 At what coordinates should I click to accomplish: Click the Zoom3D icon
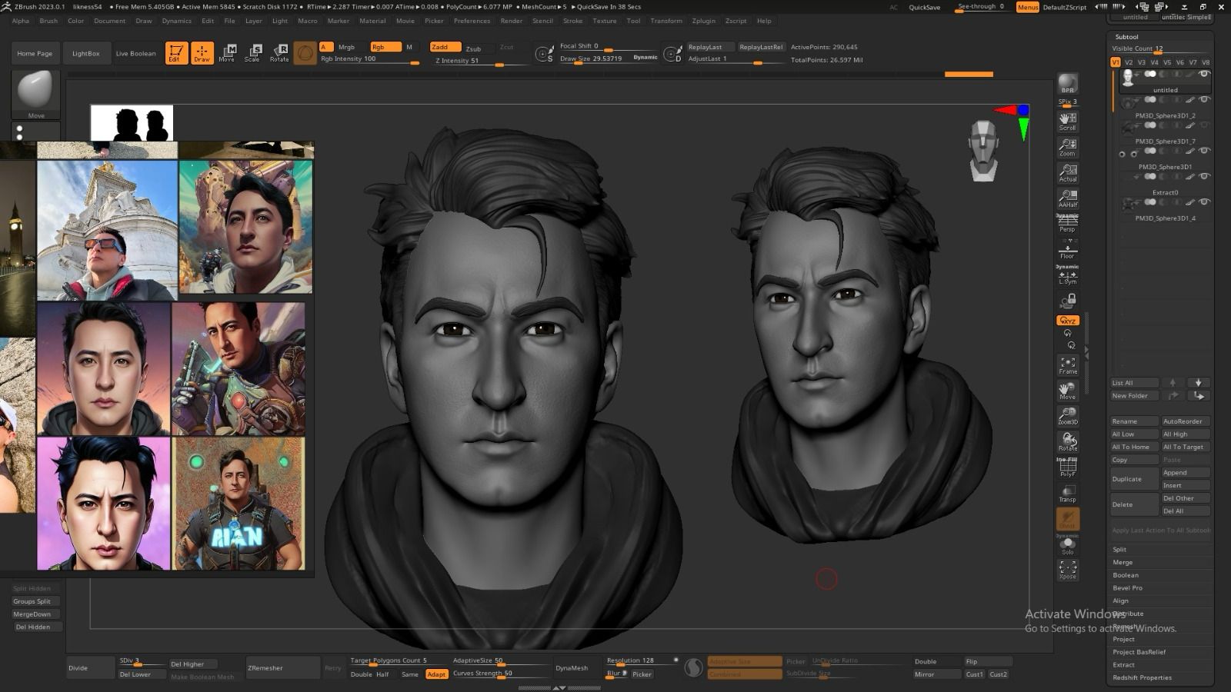pyautogui.click(x=1068, y=416)
